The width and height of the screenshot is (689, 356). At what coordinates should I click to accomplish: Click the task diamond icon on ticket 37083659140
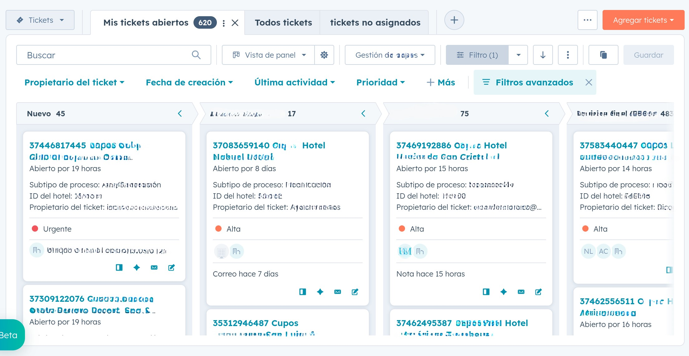pyautogui.click(x=320, y=292)
